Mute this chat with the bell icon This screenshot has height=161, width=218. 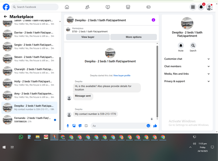pos(181,46)
